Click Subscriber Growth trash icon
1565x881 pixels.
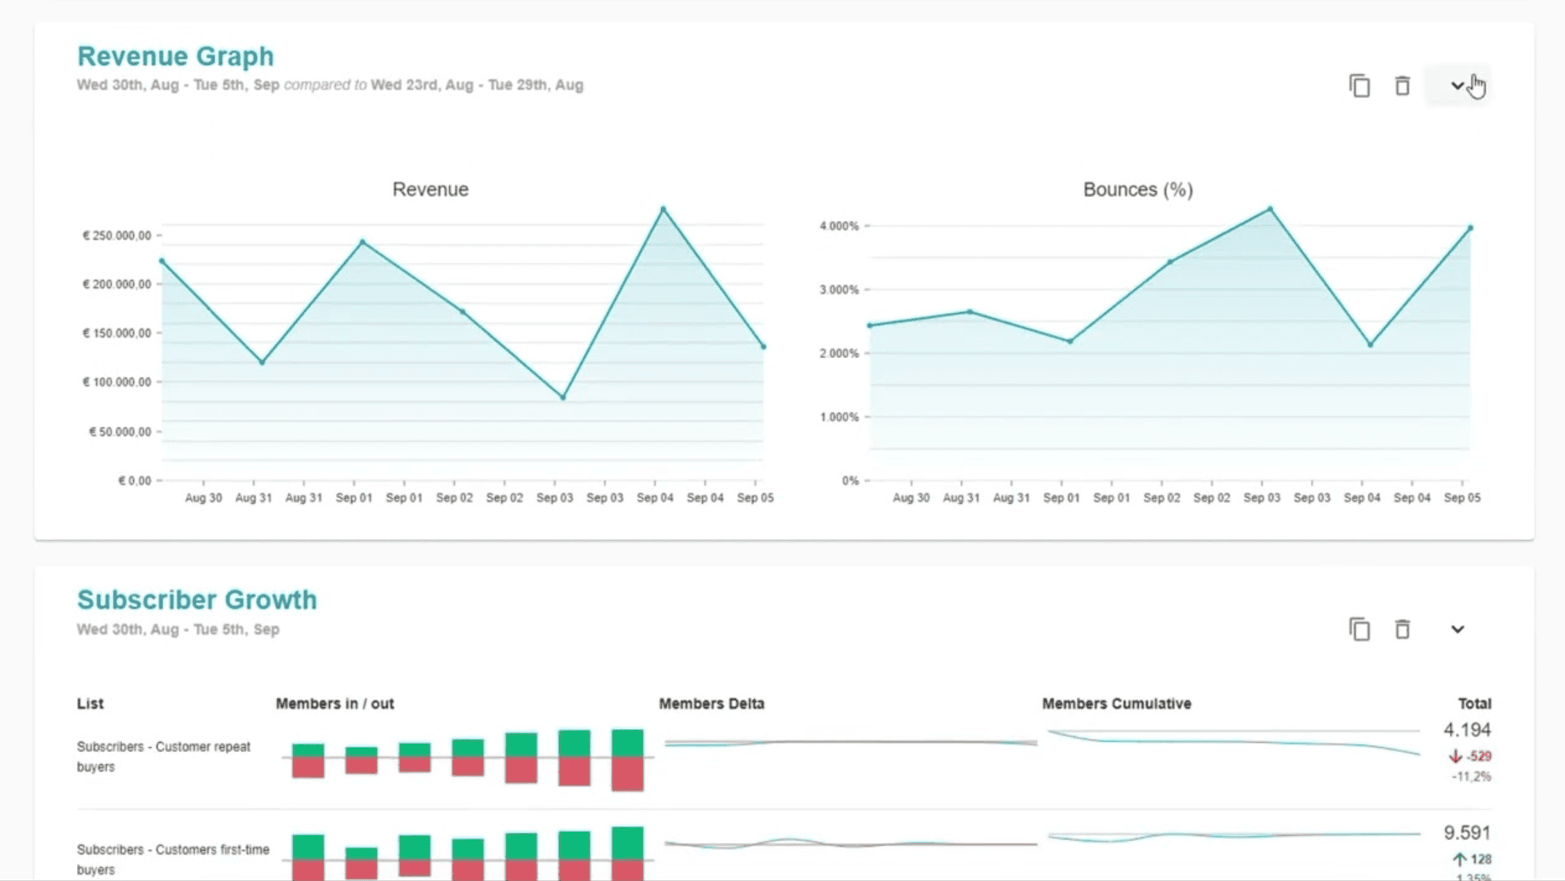tap(1402, 629)
